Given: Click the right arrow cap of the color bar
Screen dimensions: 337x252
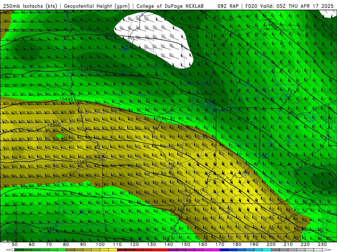Looking at the screenshot, I should pyautogui.click(x=326, y=250).
